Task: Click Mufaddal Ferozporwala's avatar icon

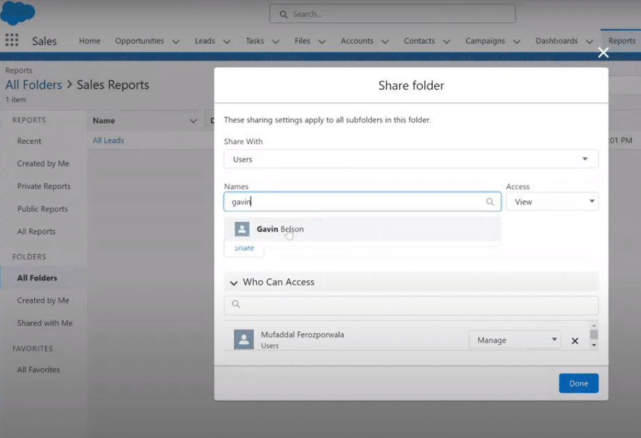Action: [x=244, y=339]
